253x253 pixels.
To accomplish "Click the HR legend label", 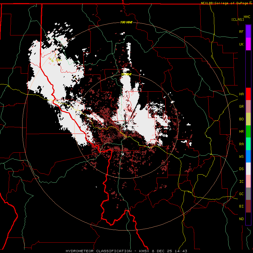I will coord(241,132).
